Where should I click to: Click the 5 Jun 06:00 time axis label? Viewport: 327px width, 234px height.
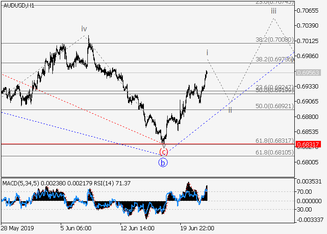76,228
